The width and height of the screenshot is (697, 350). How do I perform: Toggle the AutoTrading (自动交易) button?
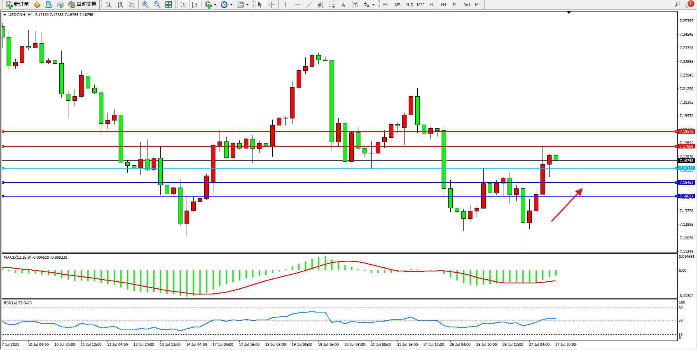coord(82,5)
